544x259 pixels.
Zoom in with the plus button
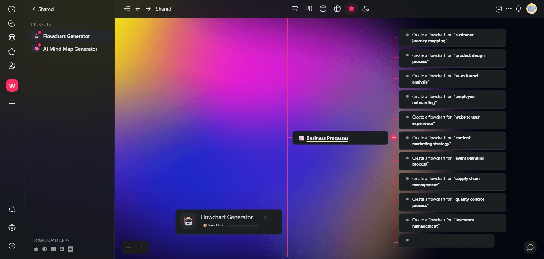[142, 247]
